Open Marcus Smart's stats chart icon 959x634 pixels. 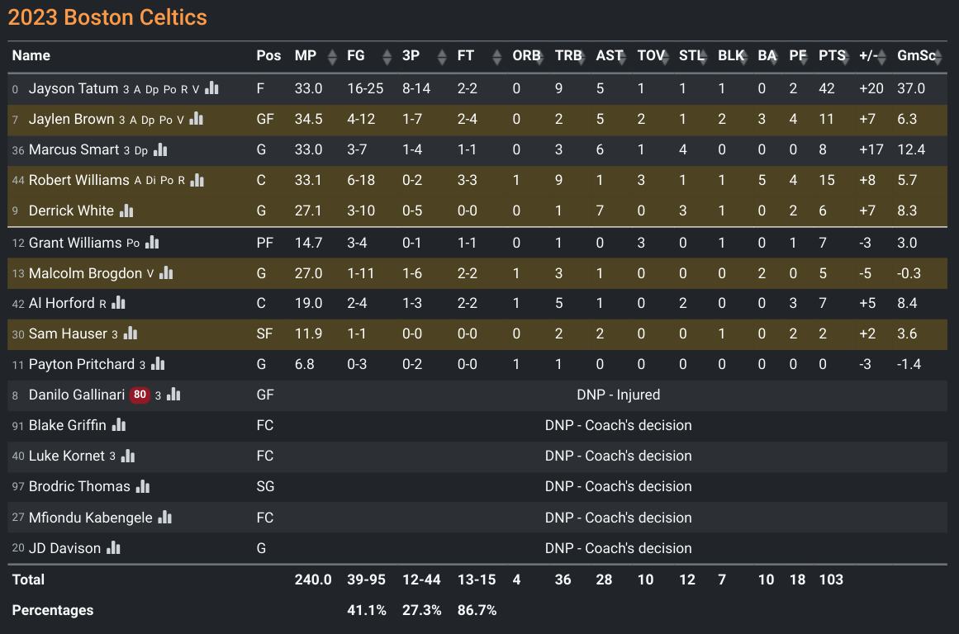tap(160, 149)
